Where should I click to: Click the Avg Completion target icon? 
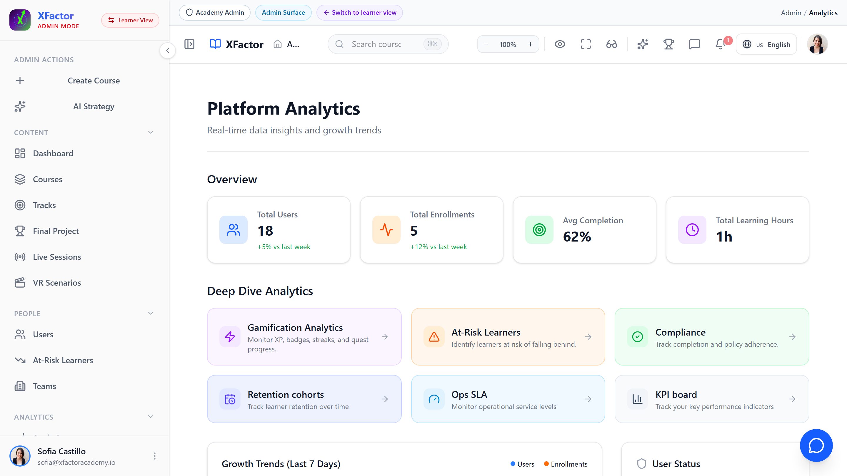(539, 229)
